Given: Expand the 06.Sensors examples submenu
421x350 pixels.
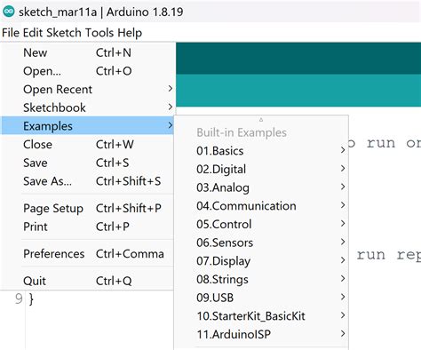Looking at the screenshot, I should [x=261, y=243].
